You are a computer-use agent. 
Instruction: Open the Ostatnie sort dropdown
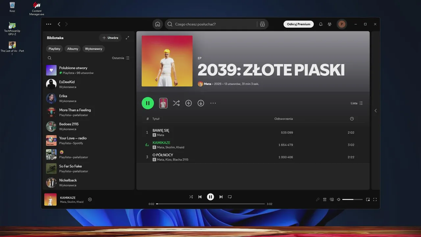click(x=120, y=58)
